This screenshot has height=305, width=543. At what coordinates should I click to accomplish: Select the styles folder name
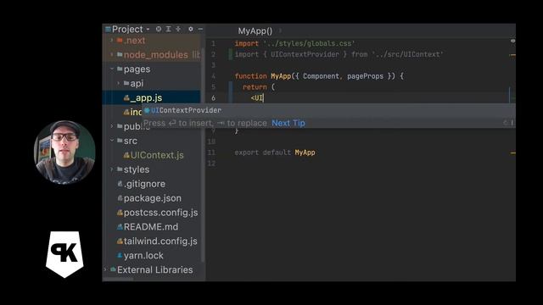pos(137,169)
